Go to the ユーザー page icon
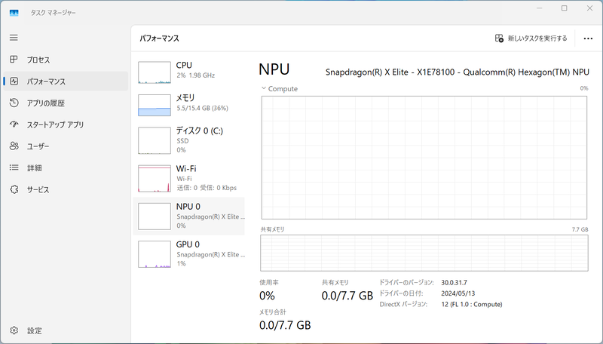Image resolution: width=603 pixels, height=344 pixels. point(14,146)
